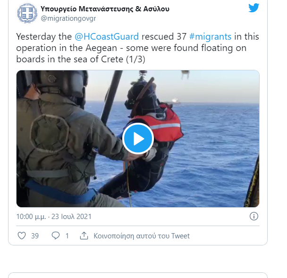The height and width of the screenshot is (278, 287).
Task: Click the reply count showing 1
Action: pyautogui.click(x=67, y=236)
